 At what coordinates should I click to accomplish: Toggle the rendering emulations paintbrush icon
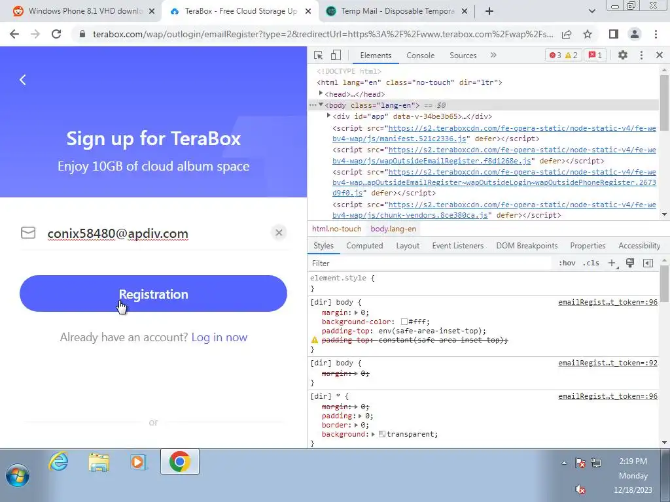coord(630,263)
